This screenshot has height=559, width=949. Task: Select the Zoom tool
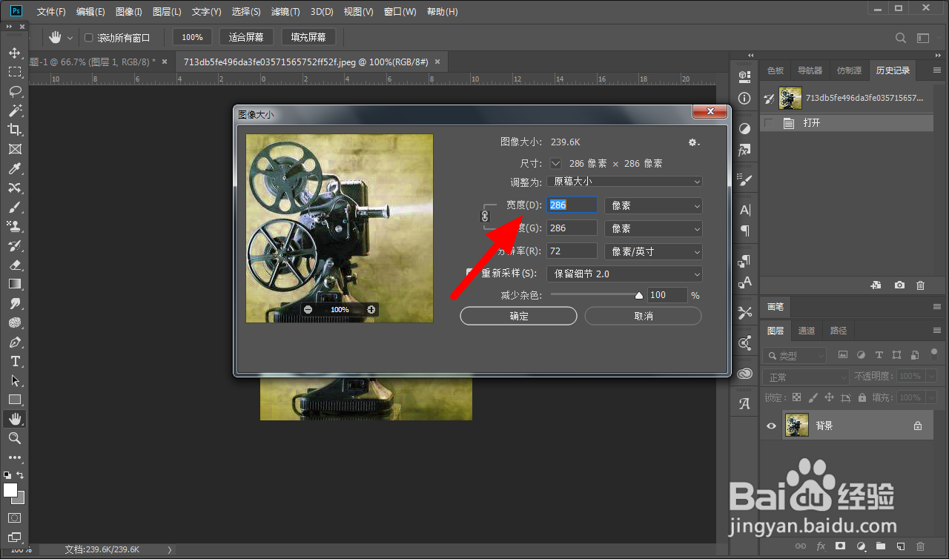pyautogui.click(x=14, y=438)
